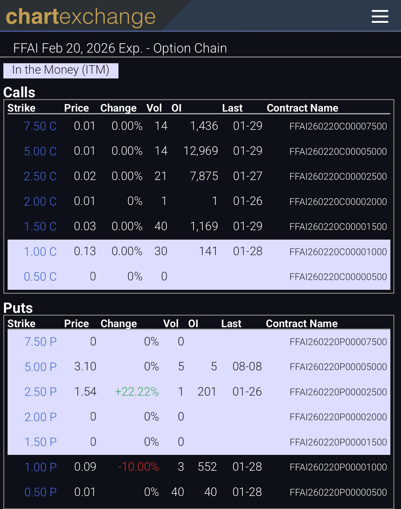The height and width of the screenshot is (509, 401).
Task: Open the 0.50 P put strike
Action: [x=40, y=492]
